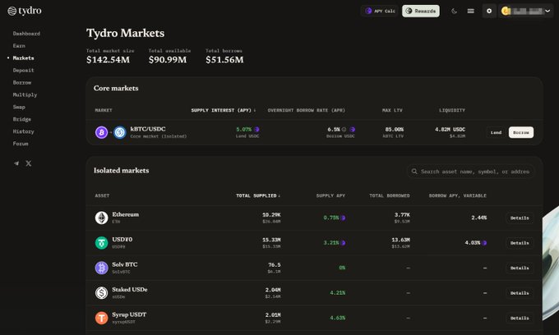Open the Rewards button

coord(421,11)
